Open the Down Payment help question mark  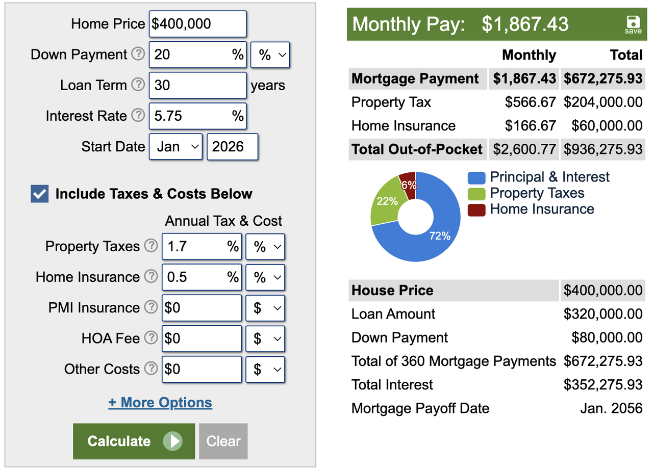[138, 54]
